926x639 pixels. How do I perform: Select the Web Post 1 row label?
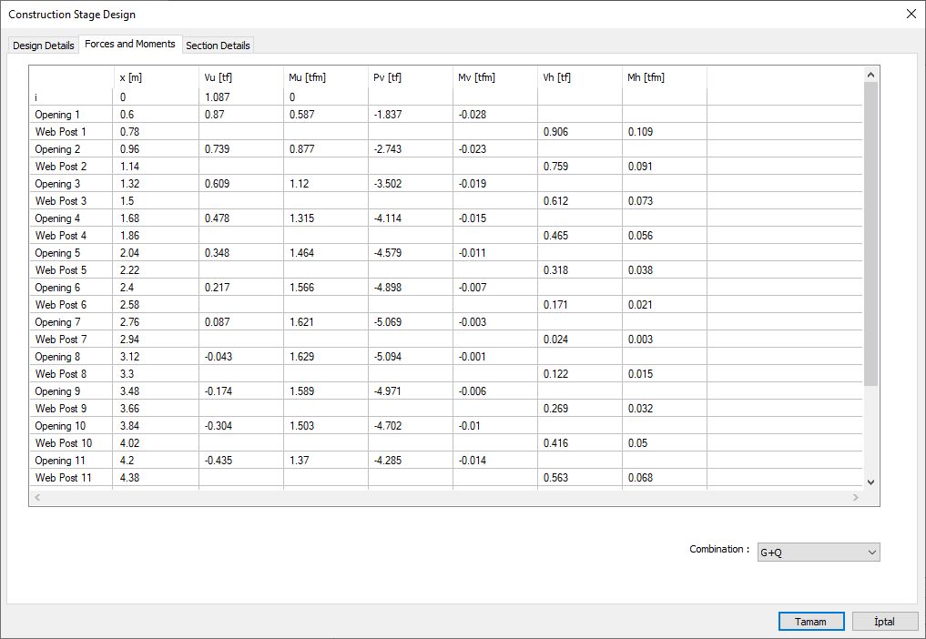(x=60, y=132)
